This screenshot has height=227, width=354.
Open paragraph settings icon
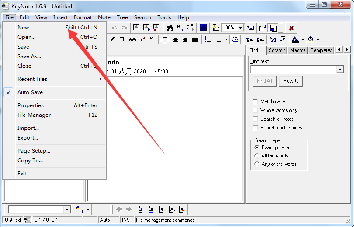coord(282,39)
